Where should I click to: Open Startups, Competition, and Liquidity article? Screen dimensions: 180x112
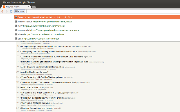click(37, 108)
